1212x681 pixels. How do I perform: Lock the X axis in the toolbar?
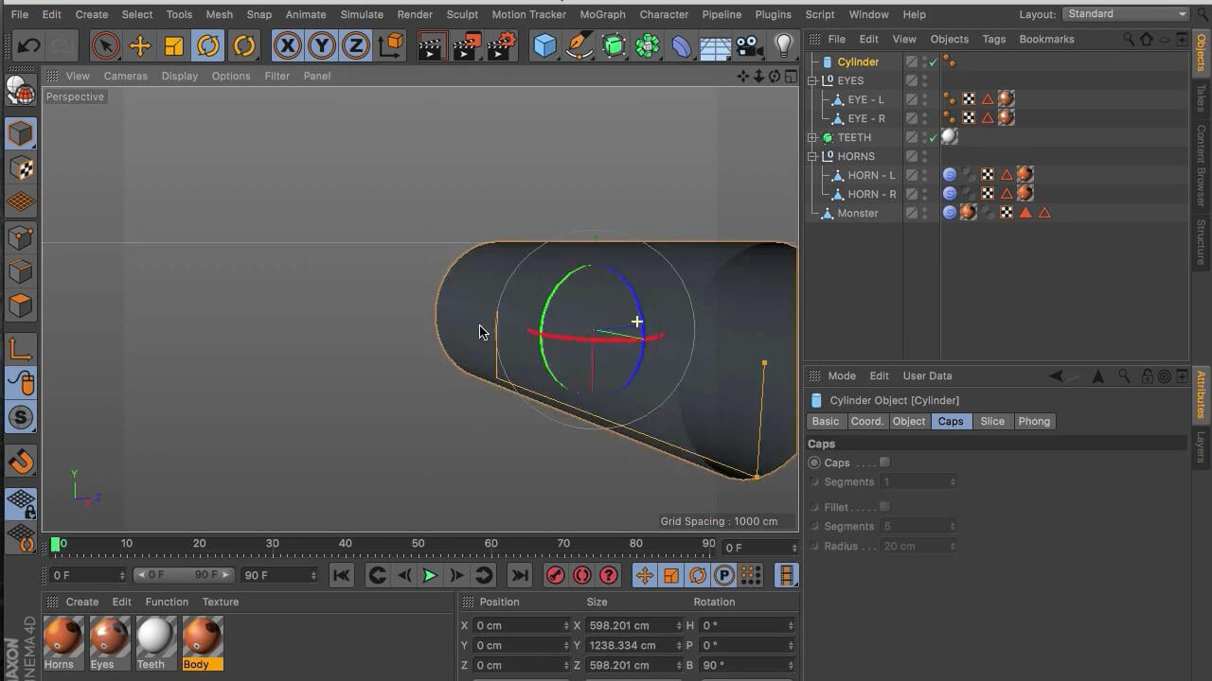(287, 45)
